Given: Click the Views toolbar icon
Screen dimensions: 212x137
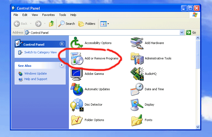Looking at the screenshot, I should click(x=103, y=24).
